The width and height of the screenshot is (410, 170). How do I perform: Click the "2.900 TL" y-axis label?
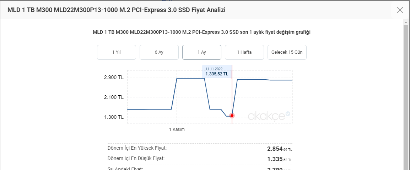pos(114,77)
